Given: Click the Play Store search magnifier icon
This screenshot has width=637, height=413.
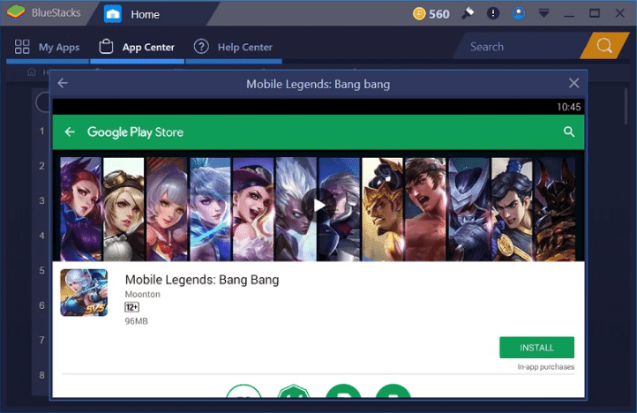Looking at the screenshot, I should 569,131.
